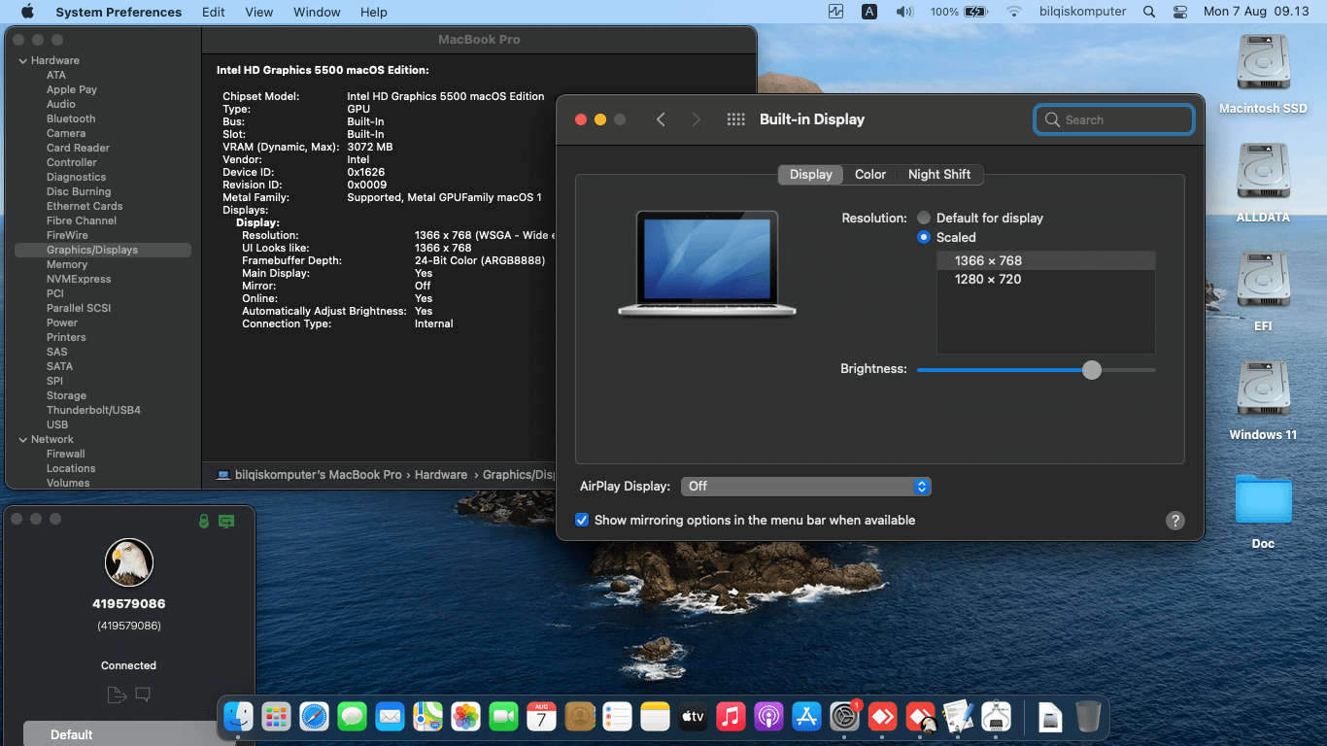Open Reminders from the Dock
The width and height of the screenshot is (1327, 746).
click(x=618, y=717)
